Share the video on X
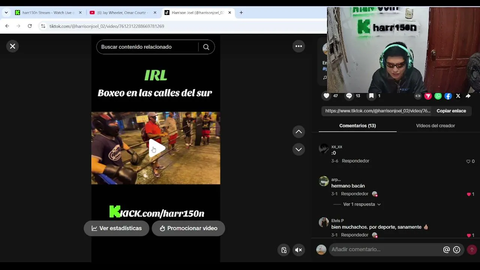 (x=458, y=96)
